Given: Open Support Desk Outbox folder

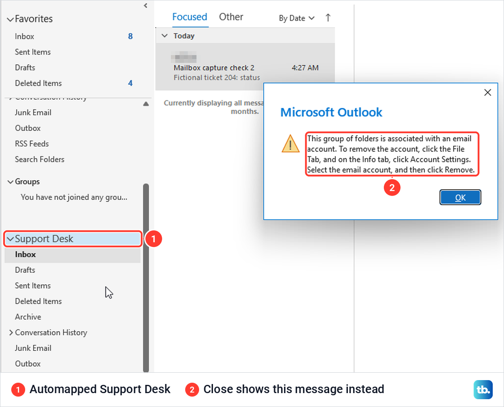Looking at the screenshot, I should [x=28, y=364].
